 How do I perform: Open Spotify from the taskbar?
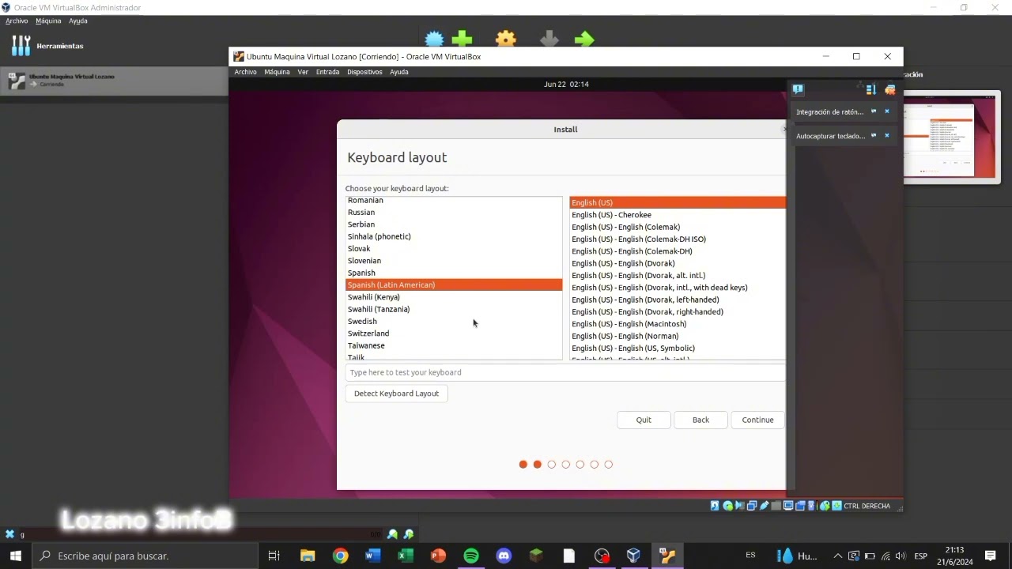(x=470, y=556)
